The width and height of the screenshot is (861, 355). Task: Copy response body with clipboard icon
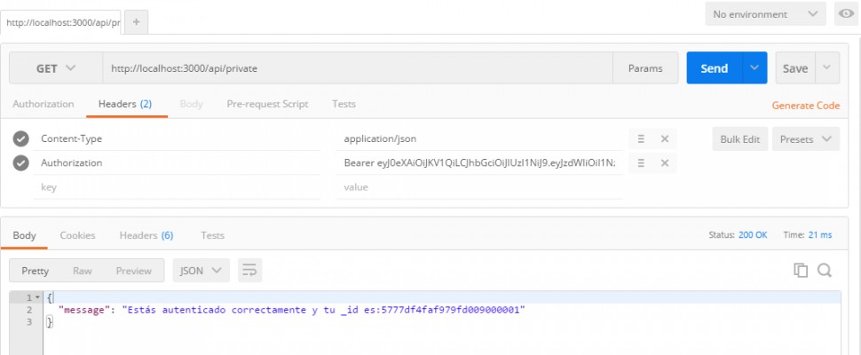coord(801,270)
